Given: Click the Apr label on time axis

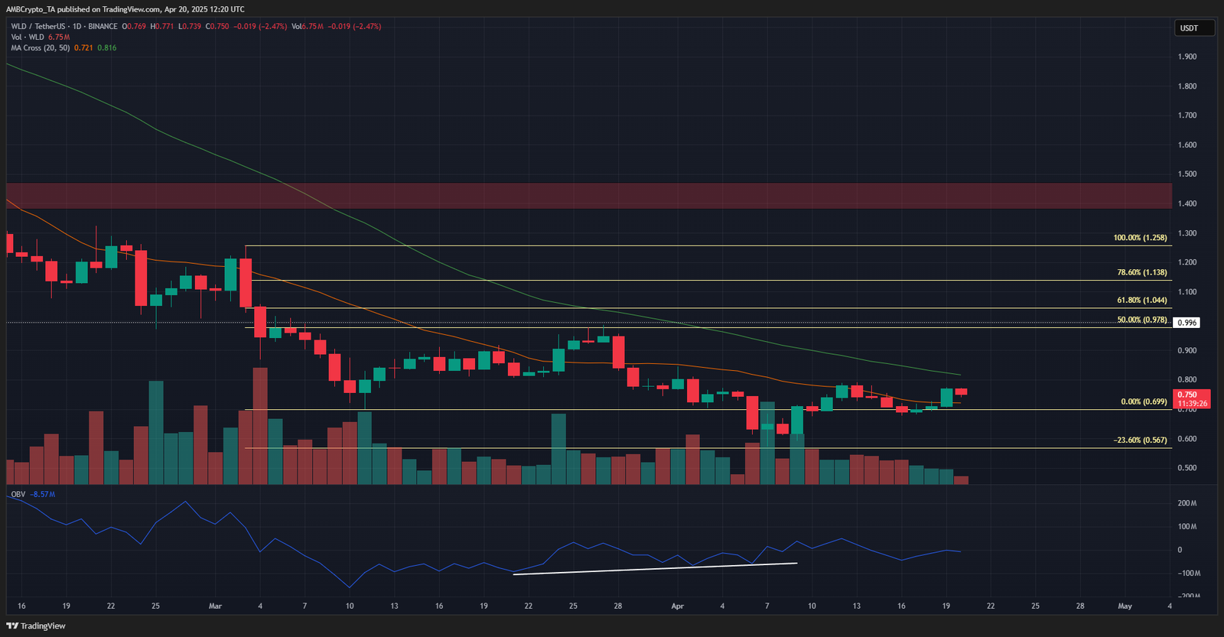Looking at the screenshot, I should pos(677,606).
